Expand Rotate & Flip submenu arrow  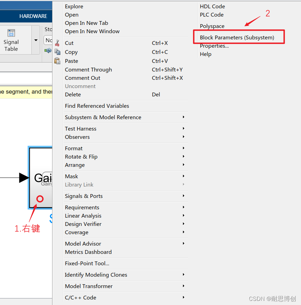183,156
